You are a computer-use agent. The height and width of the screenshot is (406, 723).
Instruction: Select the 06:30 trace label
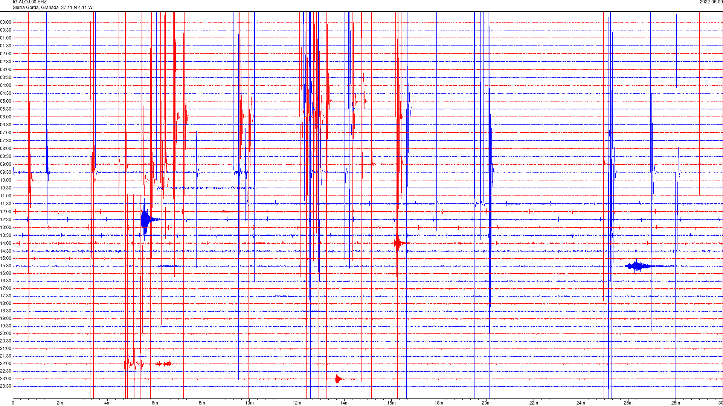coord(6,125)
